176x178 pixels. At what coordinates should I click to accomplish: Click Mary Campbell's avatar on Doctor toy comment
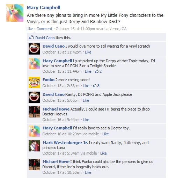point(34,131)
